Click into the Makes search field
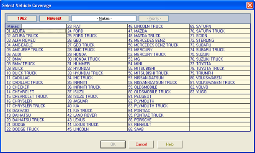255x153 pixels. click(44, 26)
